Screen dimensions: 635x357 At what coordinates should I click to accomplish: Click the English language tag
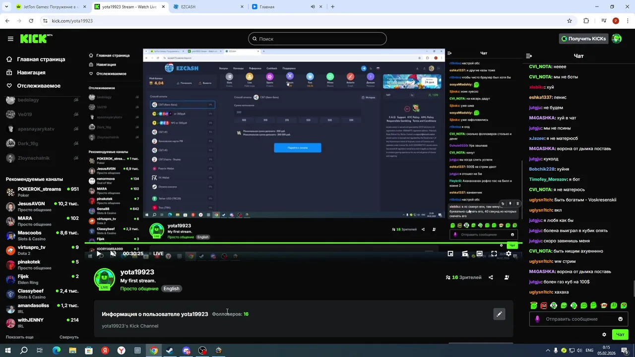[171, 289]
